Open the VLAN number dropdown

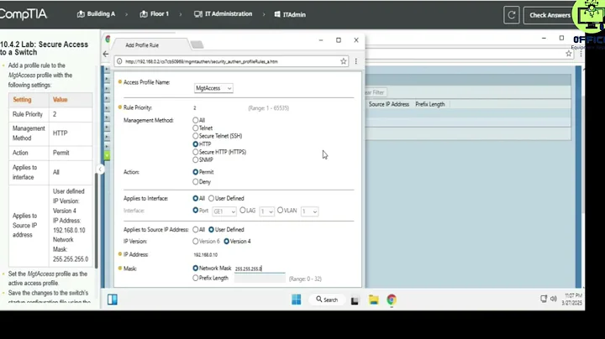coord(309,211)
